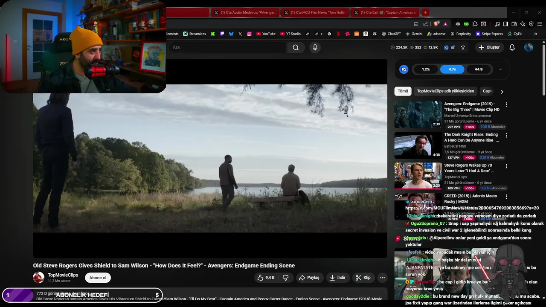
Task: Open the TopMovieClips channel name link
Action: point(63,275)
